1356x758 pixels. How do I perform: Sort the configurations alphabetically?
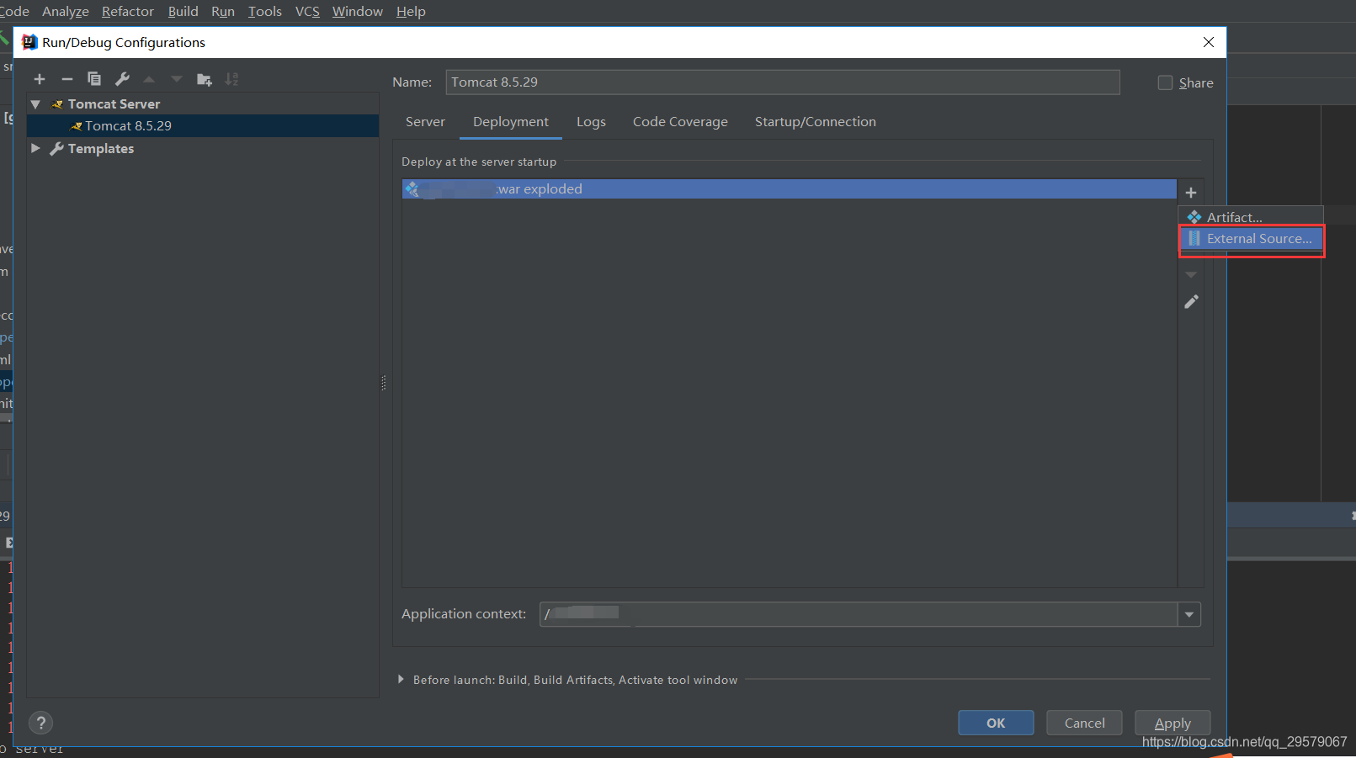(x=231, y=79)
